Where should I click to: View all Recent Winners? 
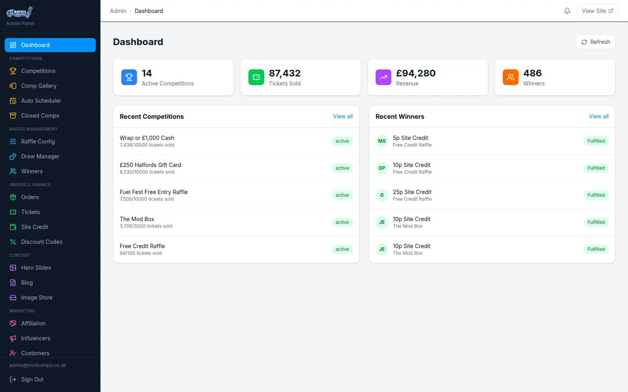[x=599, y=116]
